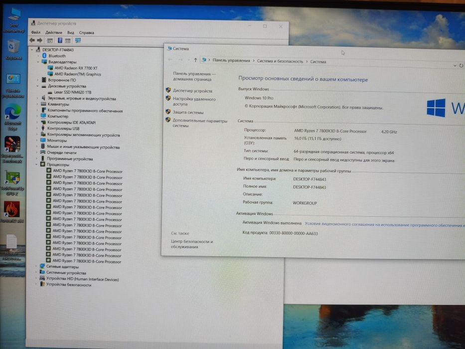Collapse the DESKTOP-F744843 root node
465x349 pixels.
click(x=32, y=50)
